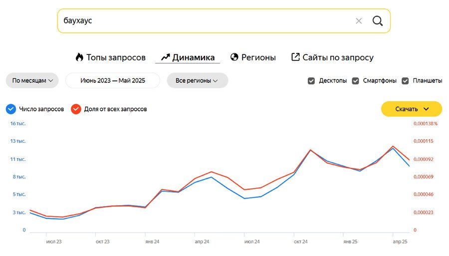Screen dimensions: 449x256
Task: Open Сайты по запросу link
Action: [338, 57]
